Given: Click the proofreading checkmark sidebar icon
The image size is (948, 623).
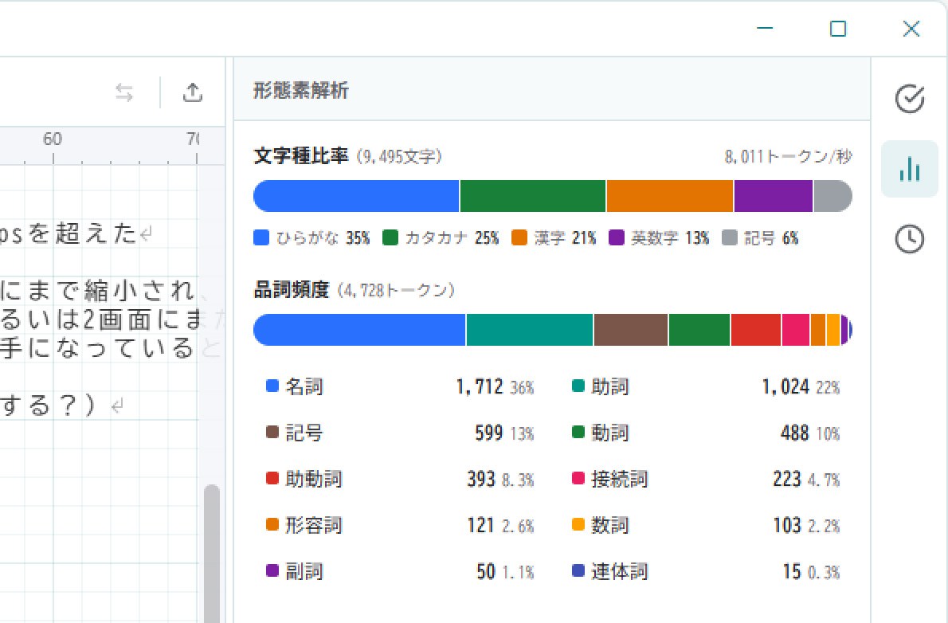Looking at the screenshot, I should (x=909, y=99).
